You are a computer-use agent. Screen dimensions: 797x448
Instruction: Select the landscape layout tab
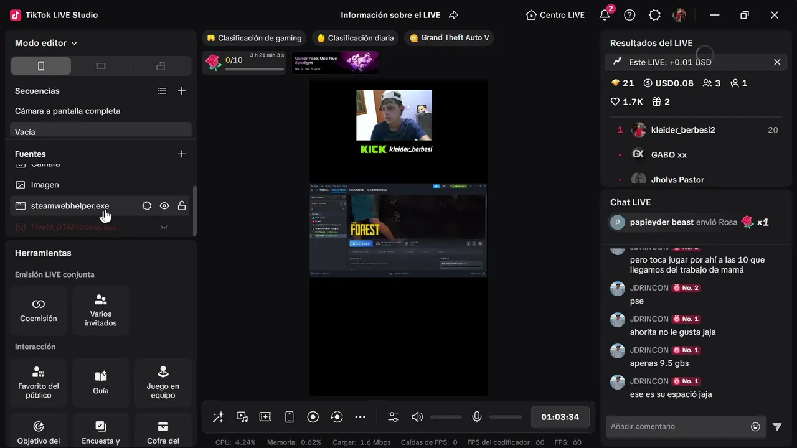pos(101,66)
